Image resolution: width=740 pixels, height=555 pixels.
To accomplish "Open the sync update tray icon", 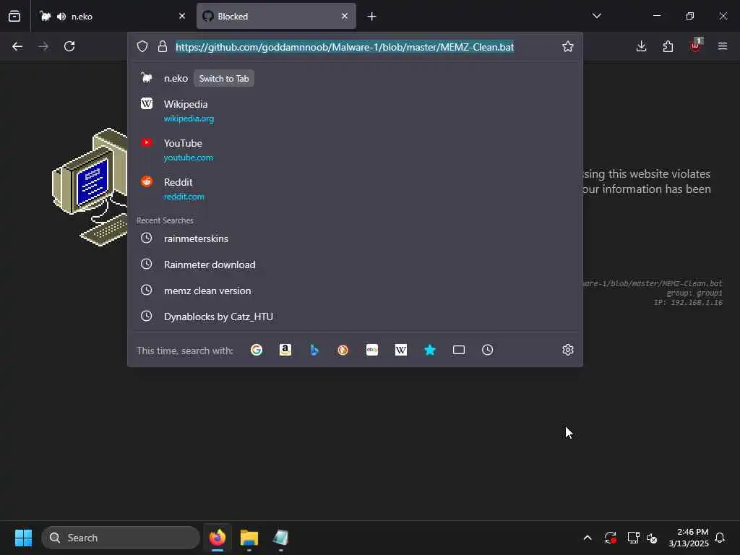I will (x=610, y=538).
